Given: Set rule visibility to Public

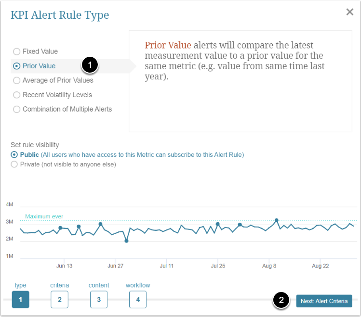Looking at the screenshot, I should tap(14, 155).
